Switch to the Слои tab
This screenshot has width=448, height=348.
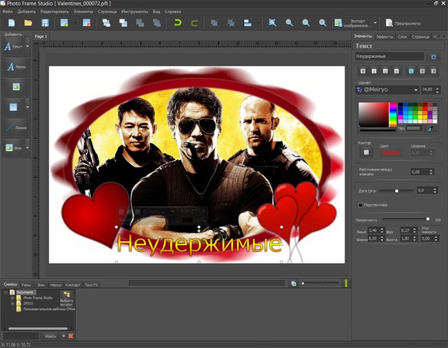[403, 37]
